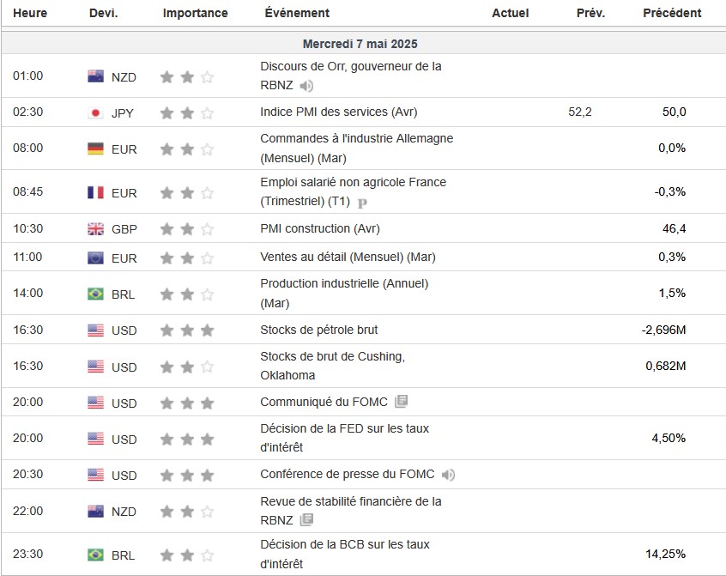Click the speaker icon next to Conférence de presse du FOMC
The height and width of the screenshot is (576, 726).
[x=449, y=475]
